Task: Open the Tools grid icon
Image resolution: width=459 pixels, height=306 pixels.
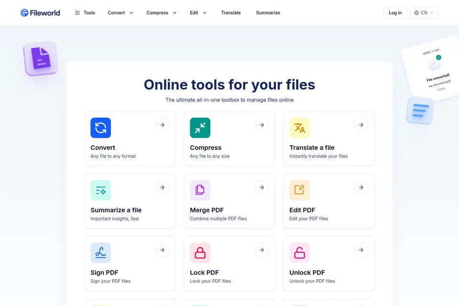Action: tap(77, 12)
